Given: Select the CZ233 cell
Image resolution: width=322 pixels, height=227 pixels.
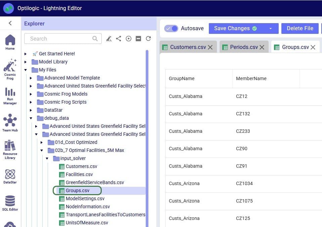Looking at the screenshot, I should [x=266, y=131].
